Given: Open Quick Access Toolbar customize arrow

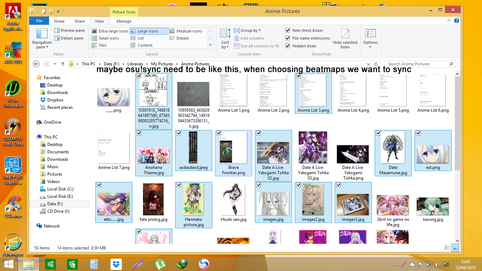Looking at the screenshot, I should tap(58, 11).
